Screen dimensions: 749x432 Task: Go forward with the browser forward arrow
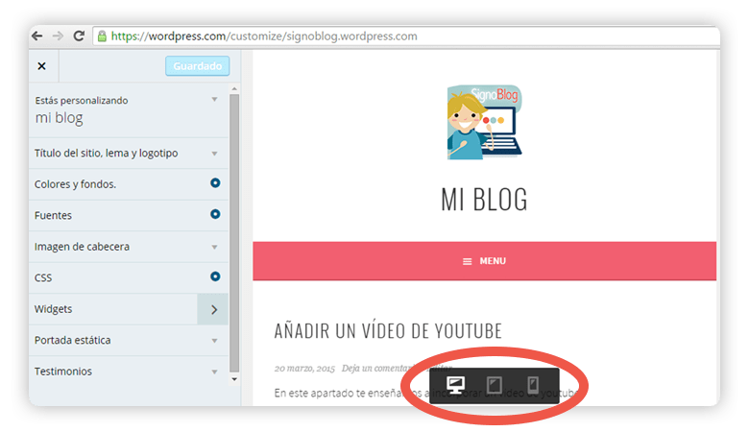58,36
